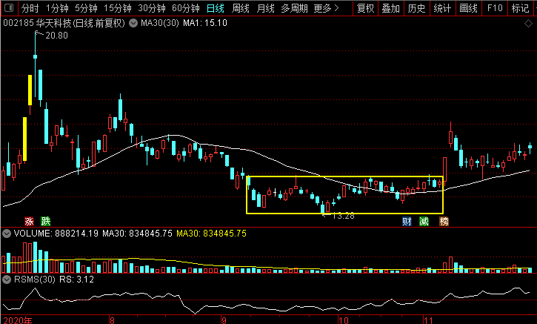Click the month 8 axis marker

click(x=112, y=320)
